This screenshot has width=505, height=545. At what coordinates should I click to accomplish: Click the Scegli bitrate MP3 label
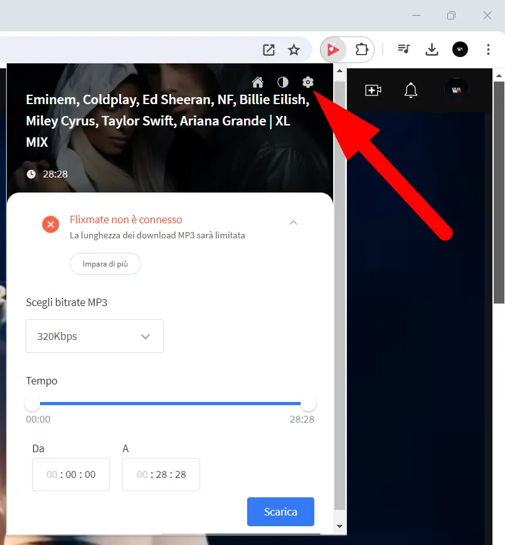pos(66,302)
